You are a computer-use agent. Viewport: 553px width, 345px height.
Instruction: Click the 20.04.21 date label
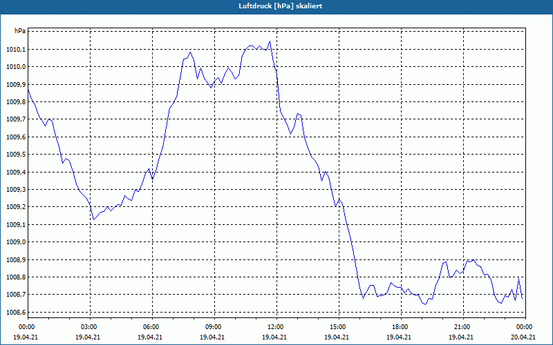click(523, 337)
